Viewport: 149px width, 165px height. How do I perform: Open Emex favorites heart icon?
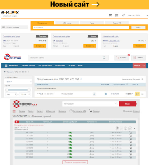pos(123,15)
